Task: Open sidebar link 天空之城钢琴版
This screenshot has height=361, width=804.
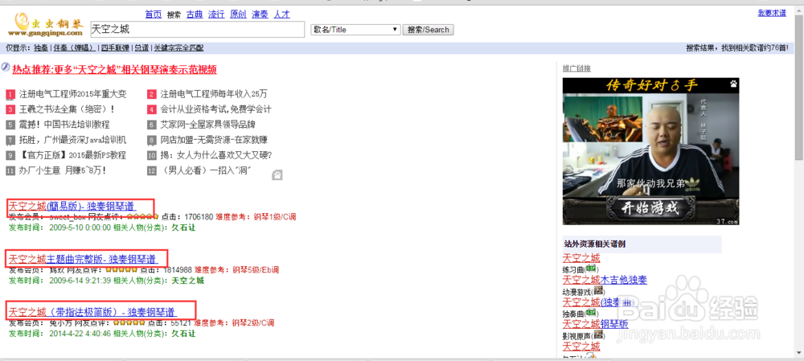Action: [595, 324]
